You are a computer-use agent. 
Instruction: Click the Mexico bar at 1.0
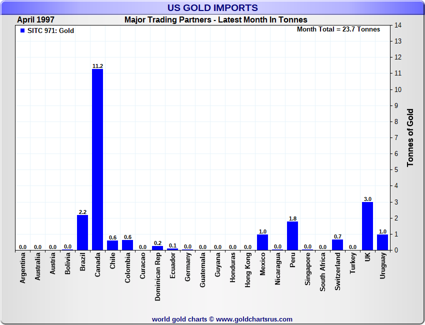[x=262, y=242]
